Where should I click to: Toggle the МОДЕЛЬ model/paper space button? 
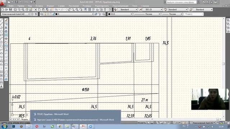coord(142,123)
